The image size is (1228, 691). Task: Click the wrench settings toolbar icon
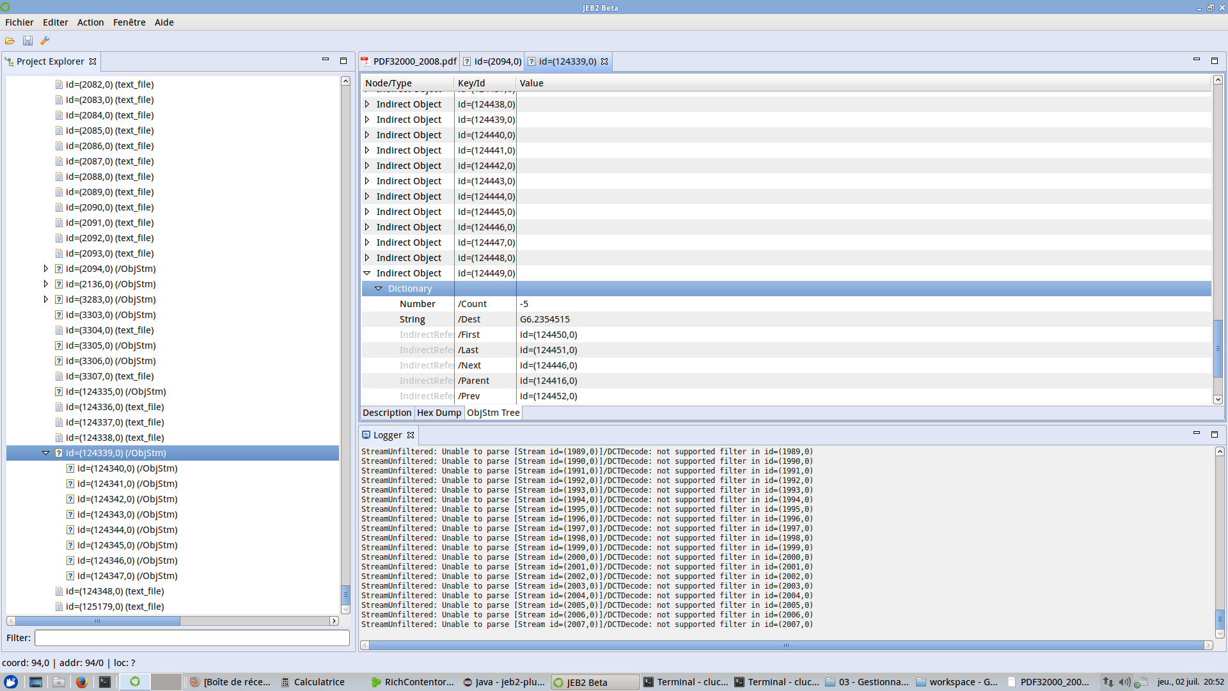45,40
